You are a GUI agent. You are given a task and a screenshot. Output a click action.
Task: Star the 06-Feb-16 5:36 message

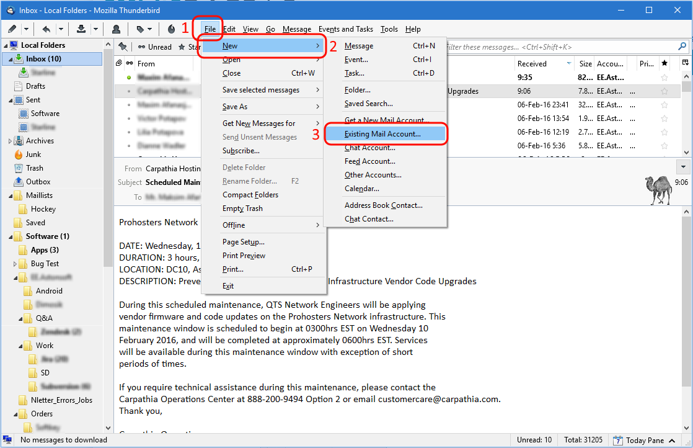pos(664,146)
